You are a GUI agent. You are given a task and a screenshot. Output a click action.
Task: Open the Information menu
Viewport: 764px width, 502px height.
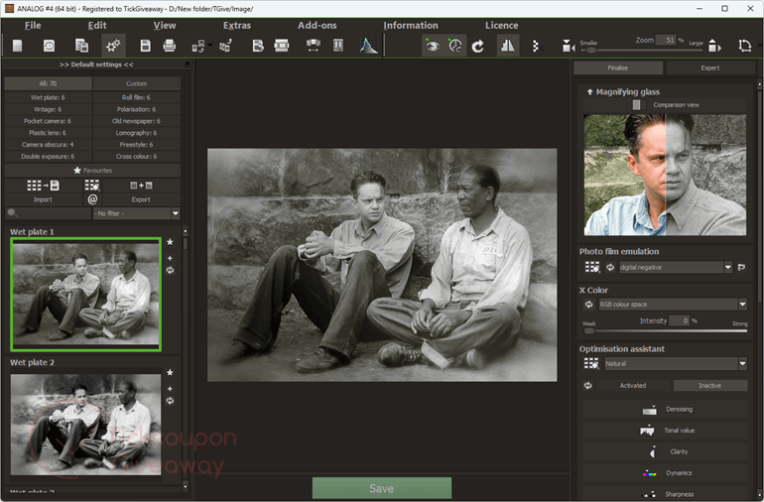(x=411, y=26)
